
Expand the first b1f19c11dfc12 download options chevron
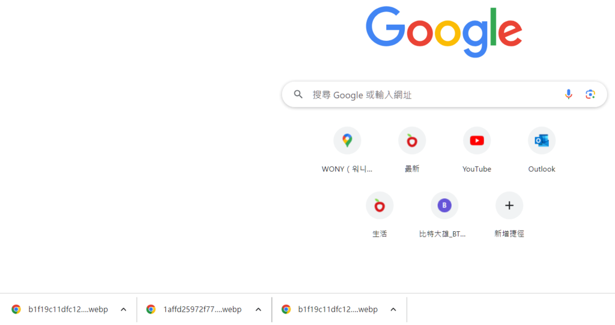[124, 309]
